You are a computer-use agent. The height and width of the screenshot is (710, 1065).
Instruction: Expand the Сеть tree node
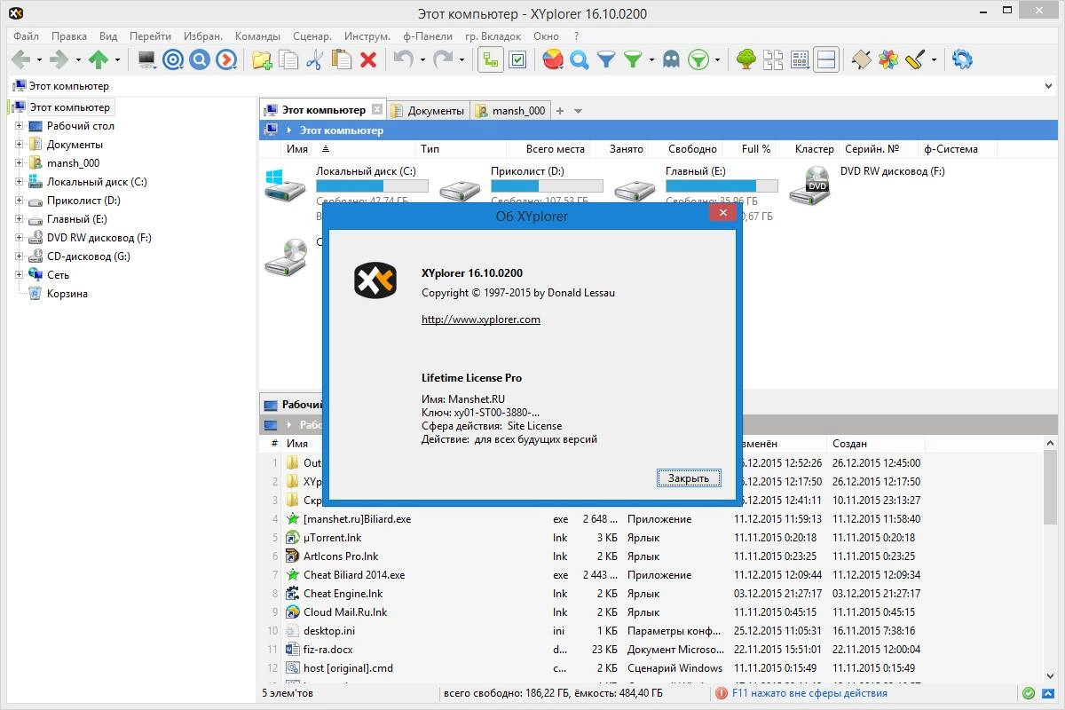pyautogui.click(x=19, y=275)
